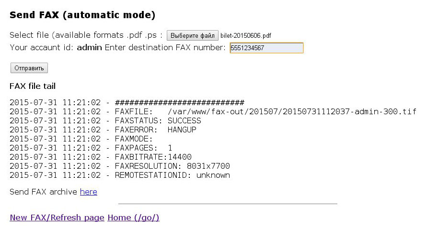427x228 pixels.
Task: Go to the "Home (/go/)" link
Action: [133, 217]
